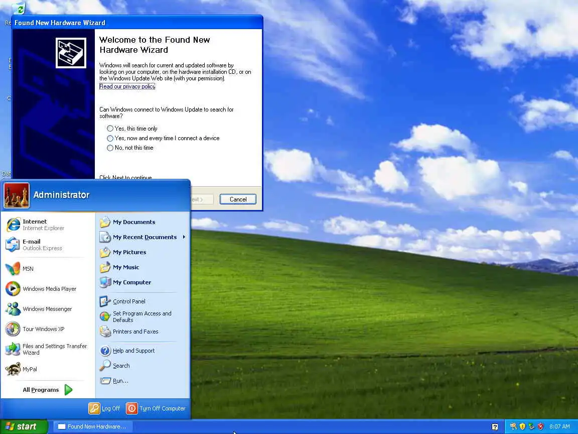Launch Windows Media Player icon

[13, 289]
